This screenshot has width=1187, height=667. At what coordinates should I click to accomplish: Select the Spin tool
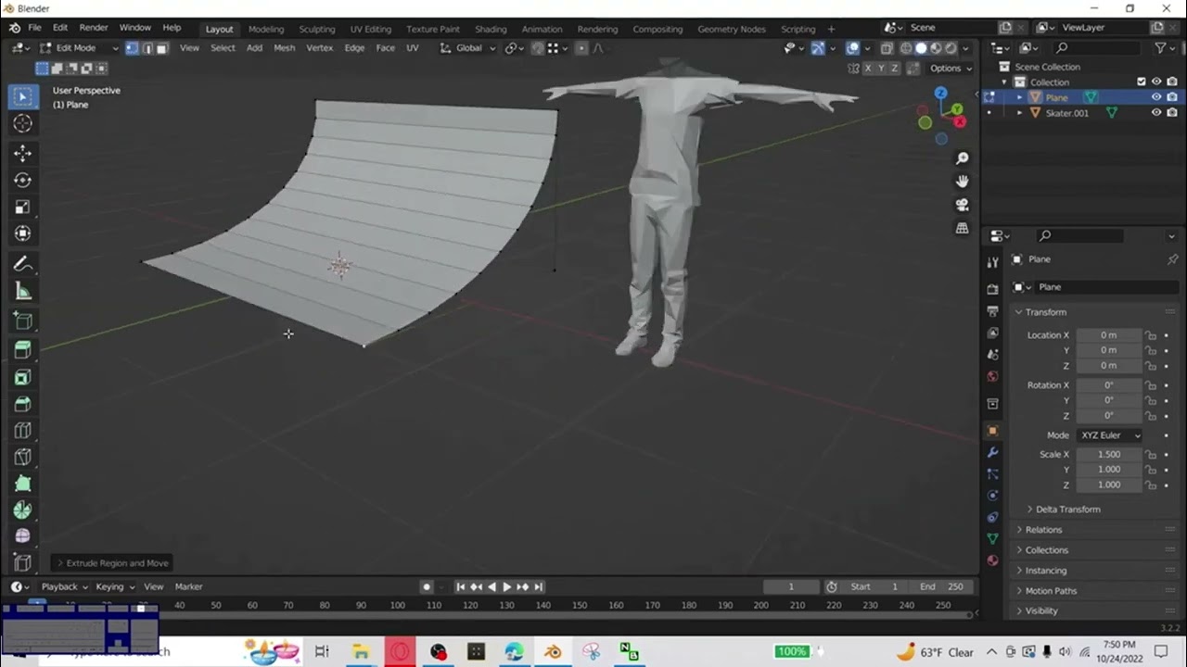(x=23, y=510)
